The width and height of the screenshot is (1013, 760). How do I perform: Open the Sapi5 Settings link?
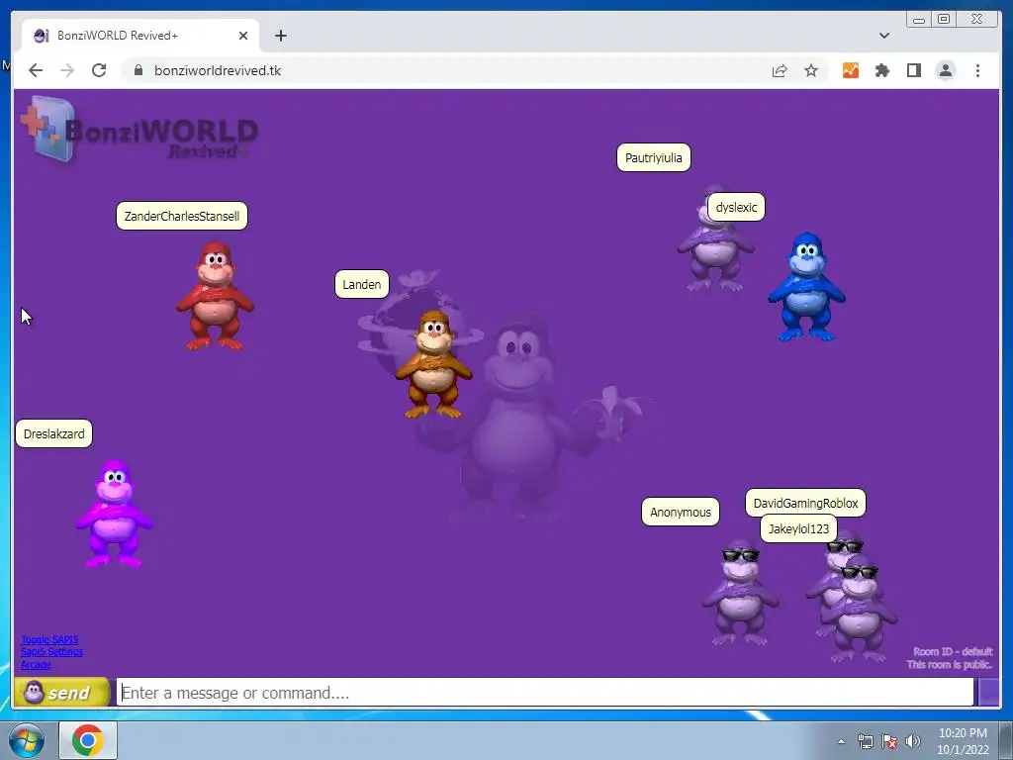click(51, 652)
